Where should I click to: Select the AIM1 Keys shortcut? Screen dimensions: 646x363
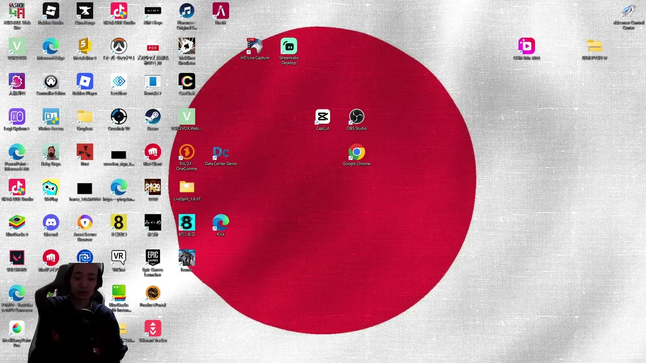(x=153, y=11)
